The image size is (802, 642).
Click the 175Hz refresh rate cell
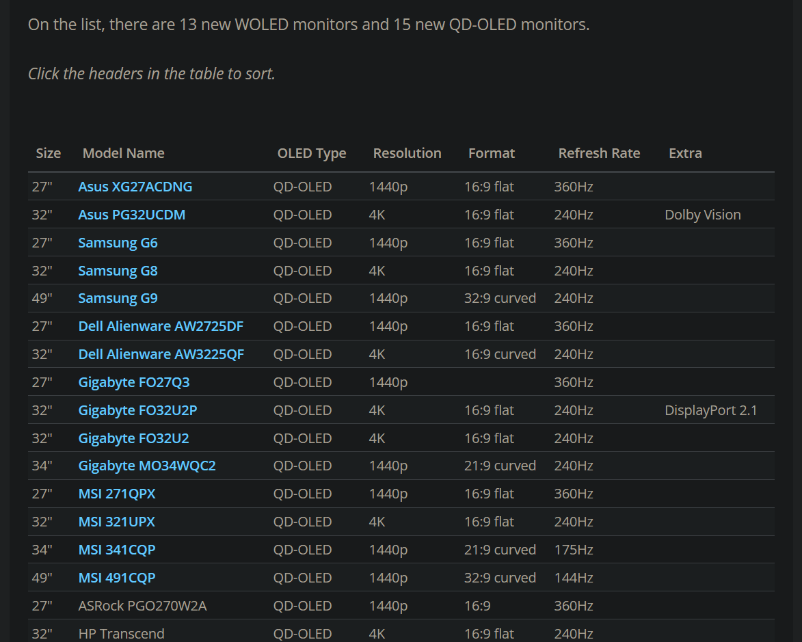(574, 550)
